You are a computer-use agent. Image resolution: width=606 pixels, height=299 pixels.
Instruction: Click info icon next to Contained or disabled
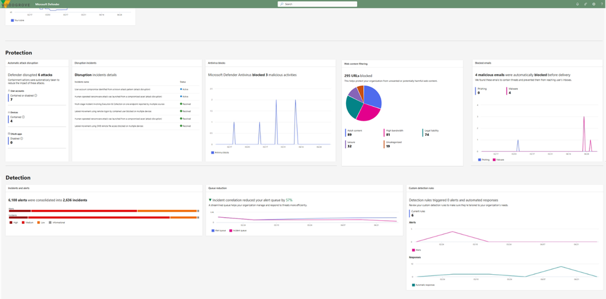click(x=36, y=95)
